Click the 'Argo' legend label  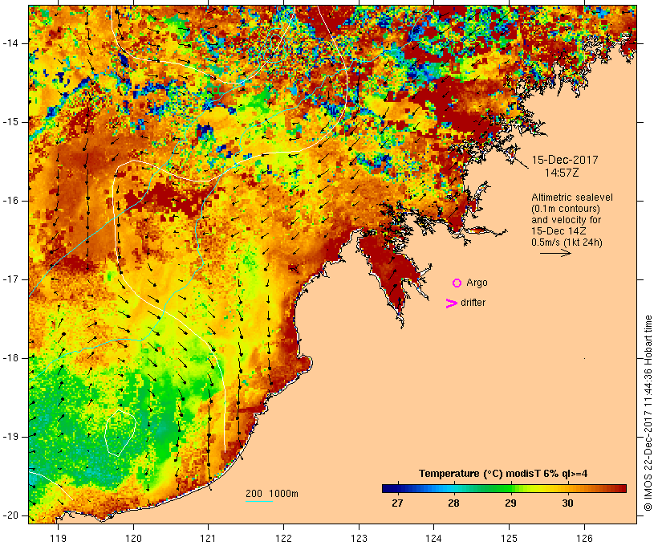tap(477, 283)
